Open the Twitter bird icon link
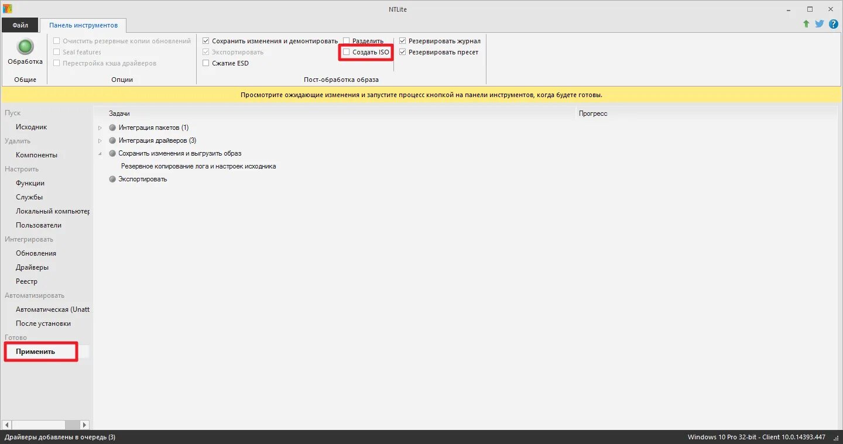Screen dimensions: 843x444 click(x=819, y=24)
